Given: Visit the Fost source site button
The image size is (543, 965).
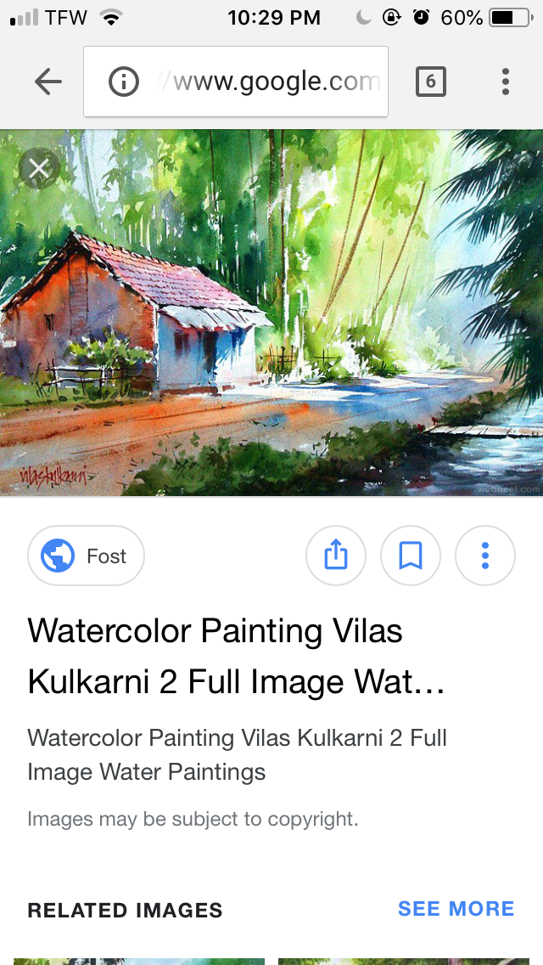Looking at the screenshot, I should 86,556.
